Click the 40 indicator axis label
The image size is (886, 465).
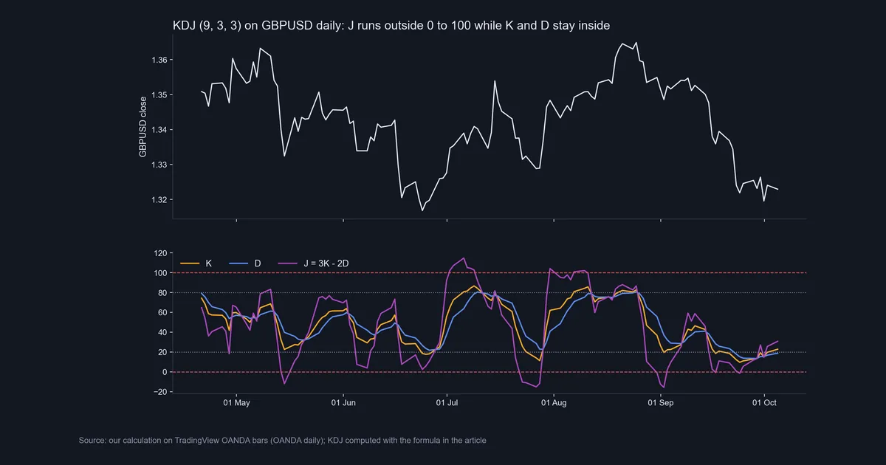[x=163, y=333]
